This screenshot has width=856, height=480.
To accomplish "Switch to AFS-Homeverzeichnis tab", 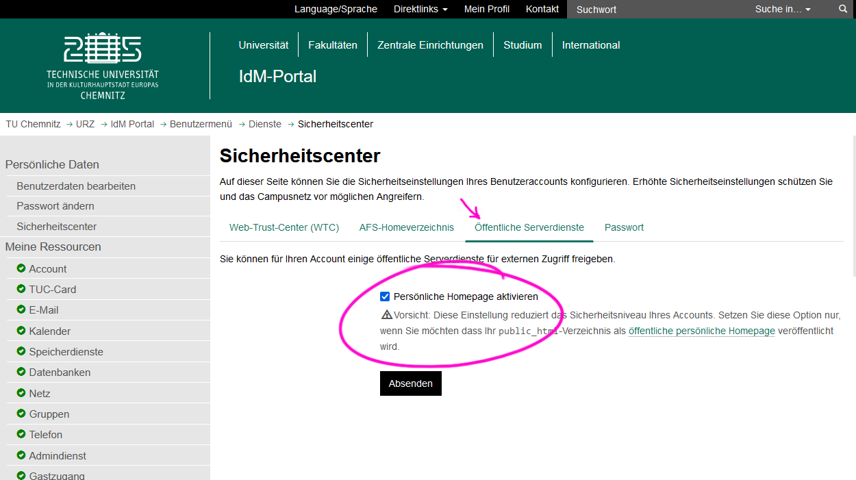I will click(407, 227).
